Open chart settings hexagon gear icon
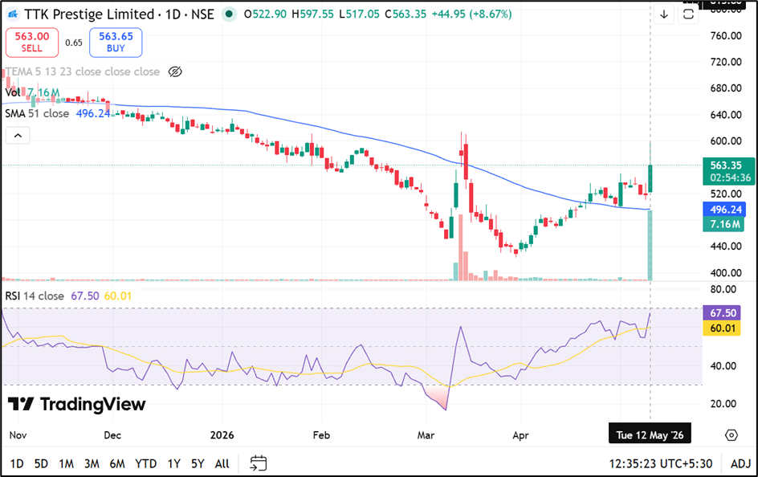 pyautogui.click(x=732, y=435)
